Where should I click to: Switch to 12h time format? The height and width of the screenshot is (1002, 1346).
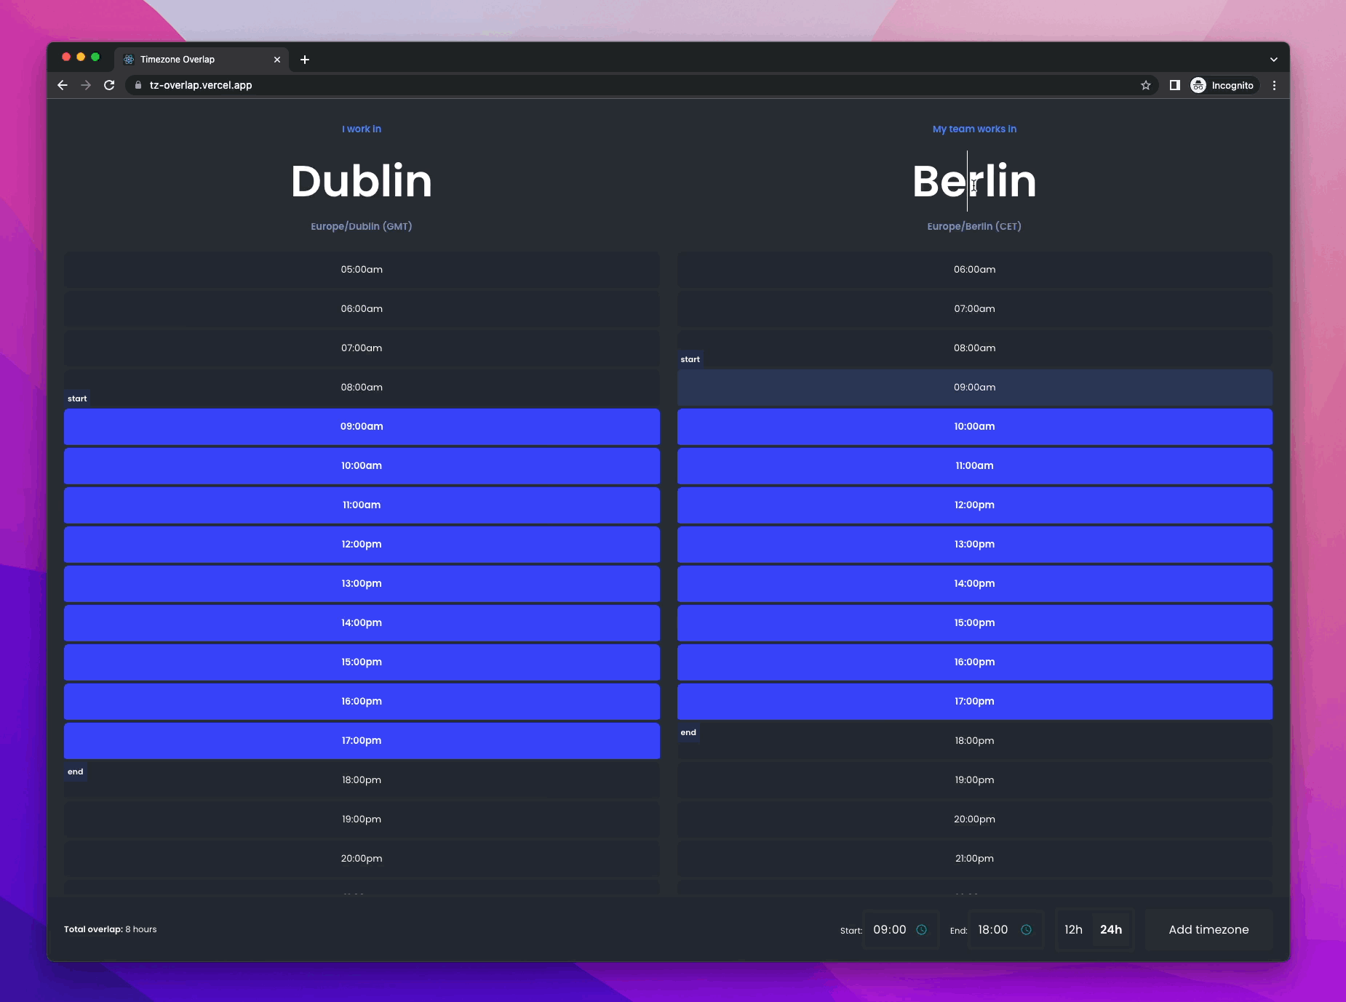pyautogui.click(x=1073, y=929)
